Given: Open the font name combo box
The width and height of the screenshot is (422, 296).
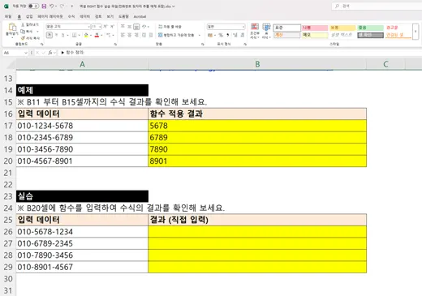Looking at the screenshot, I should (68, 27).
